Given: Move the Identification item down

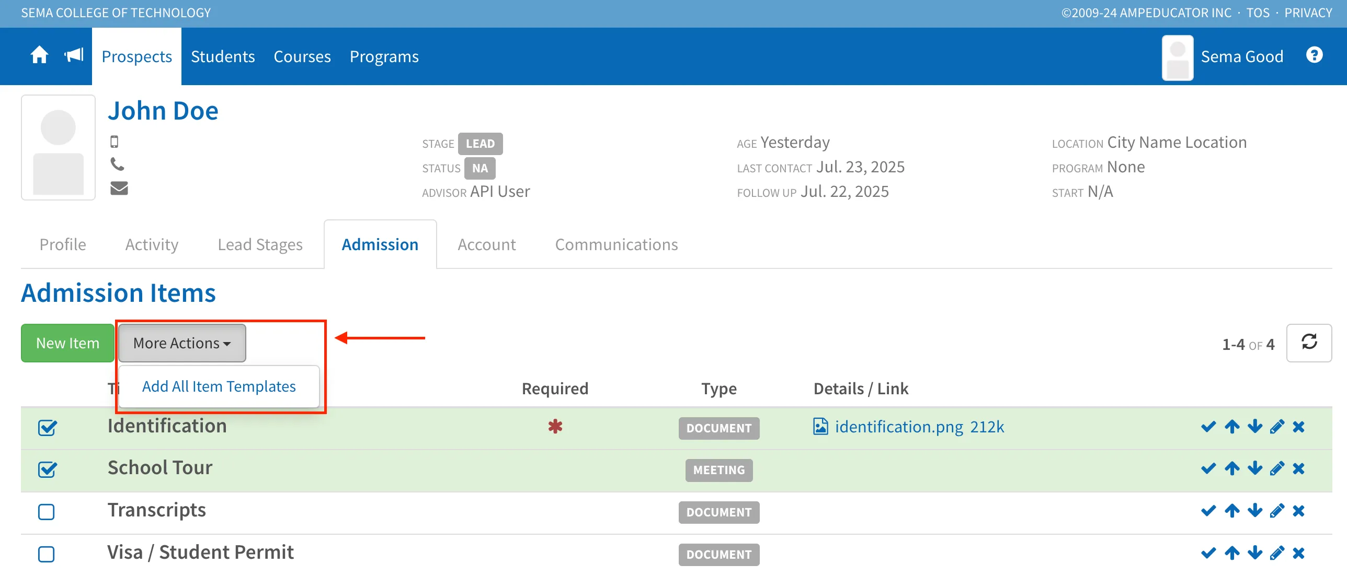Looking at the screenshot, I should (x=1254, y=427).
